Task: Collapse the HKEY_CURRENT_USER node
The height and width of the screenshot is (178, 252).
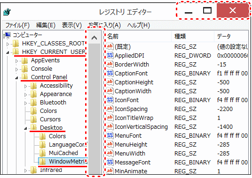Action: [x=8, y=52]
